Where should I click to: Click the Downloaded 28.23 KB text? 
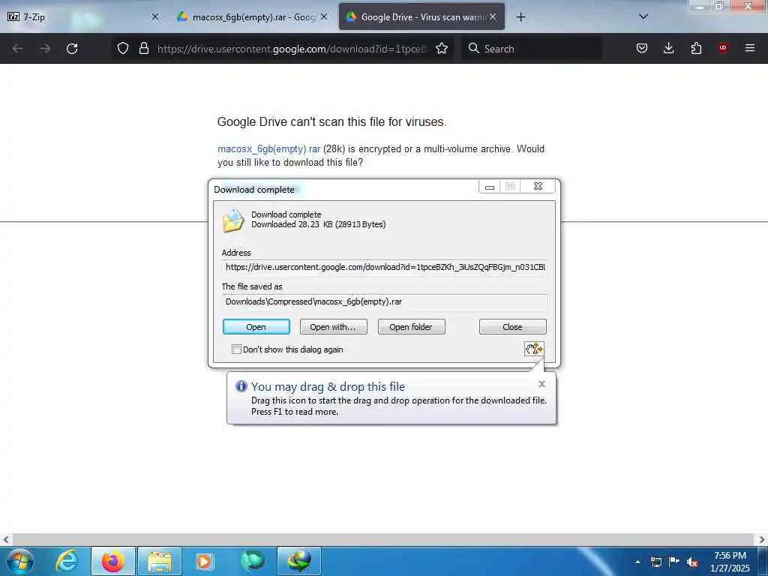(318, 224)
